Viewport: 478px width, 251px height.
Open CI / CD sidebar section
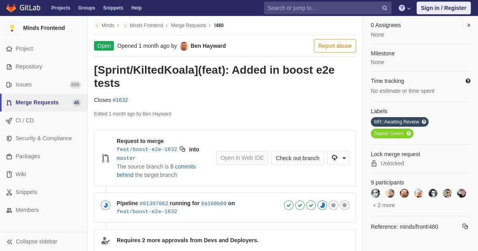click(25, 120)
